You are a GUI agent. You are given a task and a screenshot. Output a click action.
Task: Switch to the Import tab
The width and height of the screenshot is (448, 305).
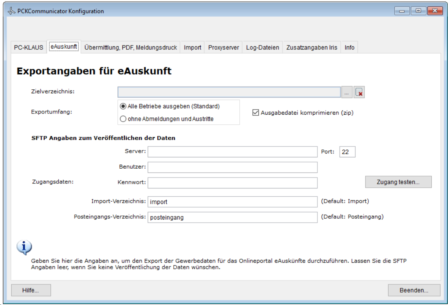[192, 47]
